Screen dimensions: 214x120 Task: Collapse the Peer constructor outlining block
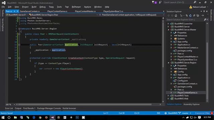[19, 45]
